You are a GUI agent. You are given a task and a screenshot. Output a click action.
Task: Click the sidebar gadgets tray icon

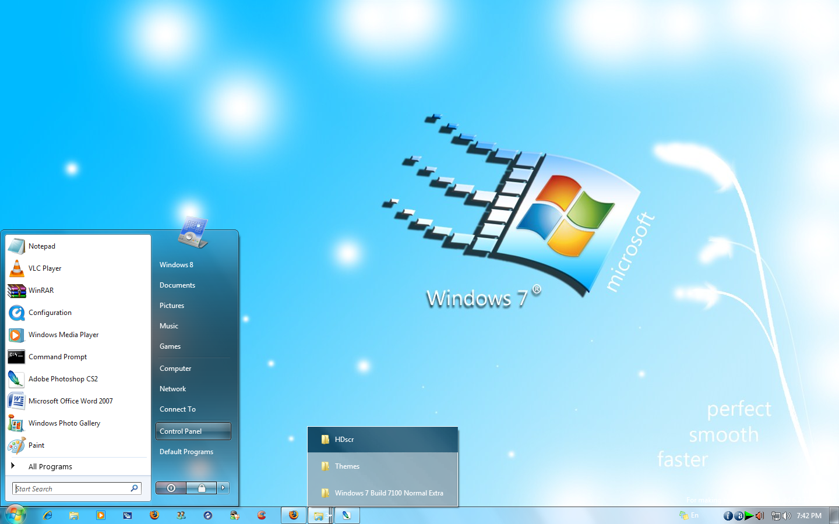coord(683,515)
